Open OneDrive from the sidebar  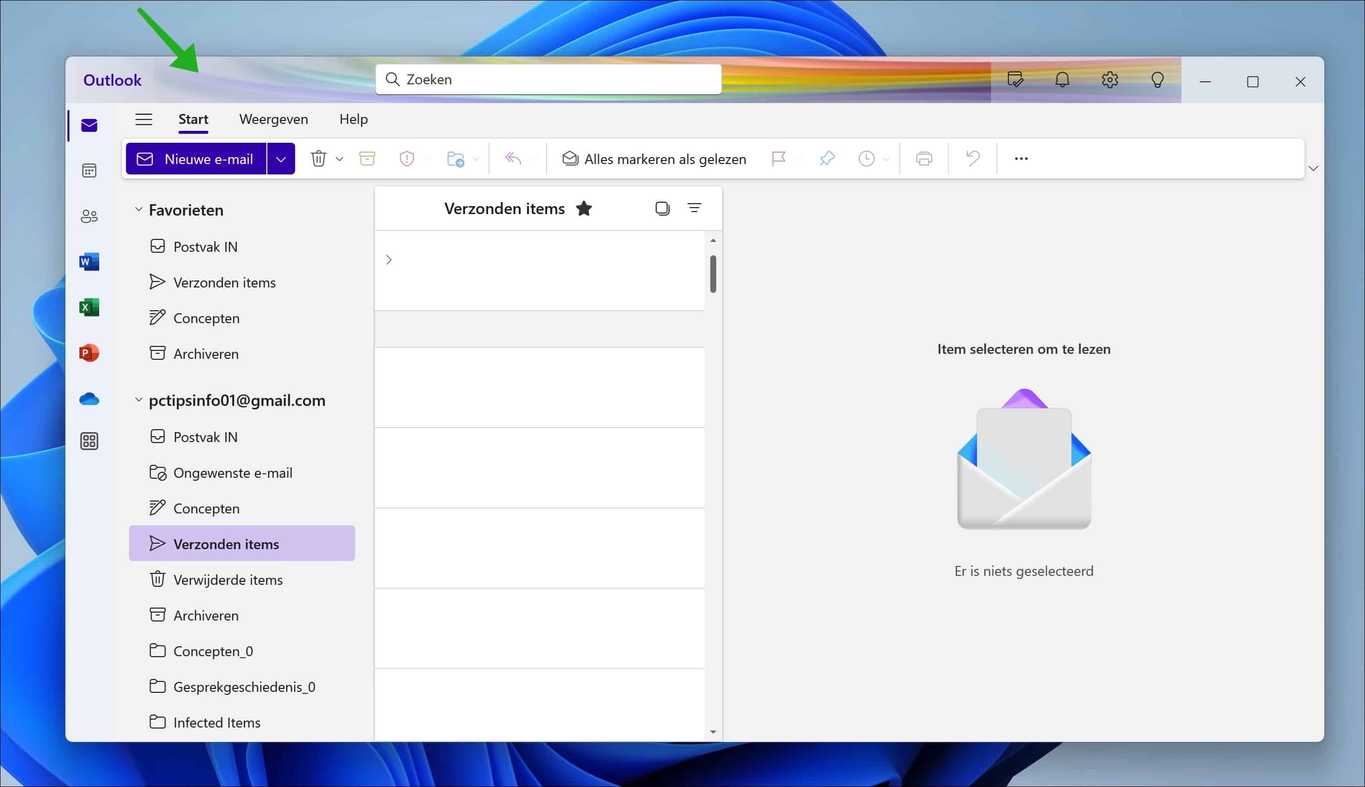click(x=89, y=399)
